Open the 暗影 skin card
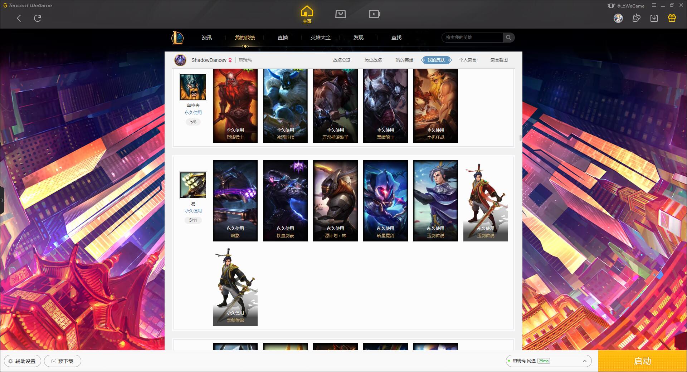This screenshot has width=687, height=372. point(235,201)
